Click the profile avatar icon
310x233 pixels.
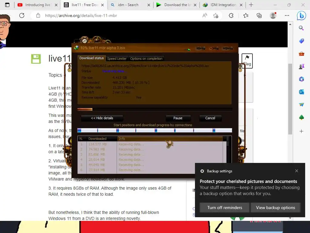(x=273, y=15)
